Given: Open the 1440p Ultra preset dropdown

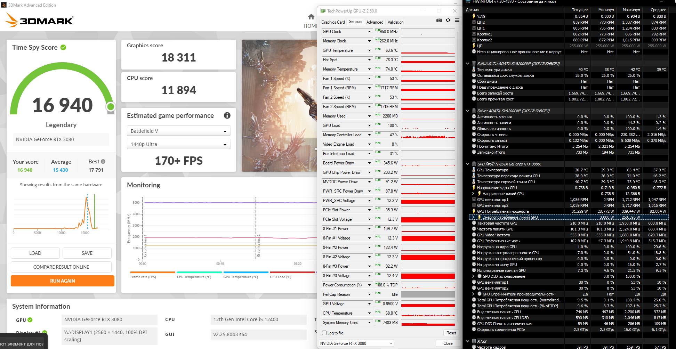Looking at the screenshot, I should tap(178, 144).
